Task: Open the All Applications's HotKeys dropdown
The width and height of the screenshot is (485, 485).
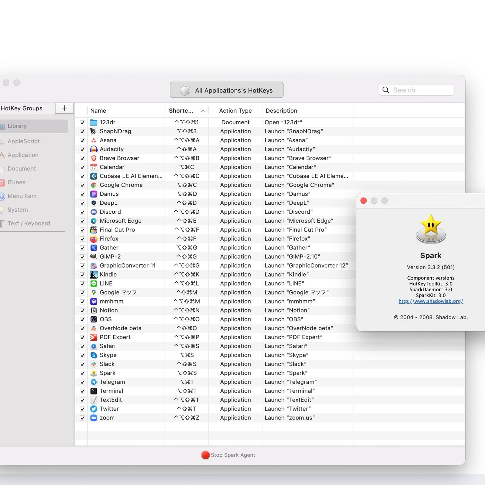Action: pos(227,90)
